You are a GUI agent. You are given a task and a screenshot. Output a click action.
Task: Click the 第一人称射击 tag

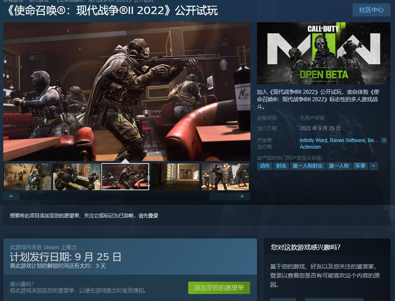click(307, 166)
